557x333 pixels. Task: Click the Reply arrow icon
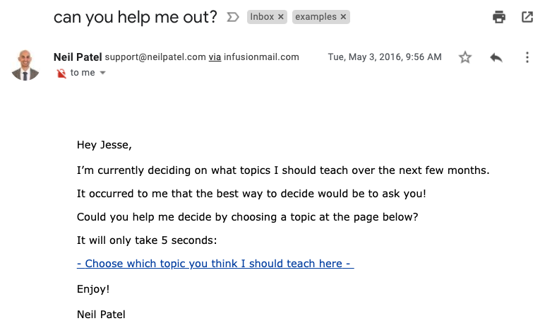pyautogui.click(x=496, y=58)
